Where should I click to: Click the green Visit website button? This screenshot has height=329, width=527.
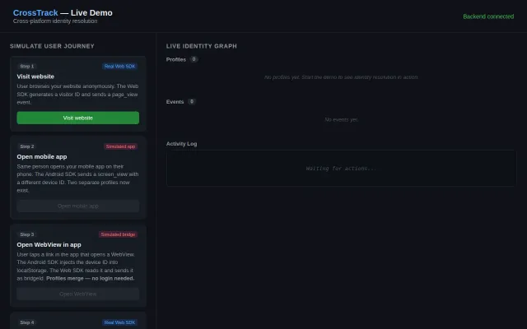coord(78,118)
